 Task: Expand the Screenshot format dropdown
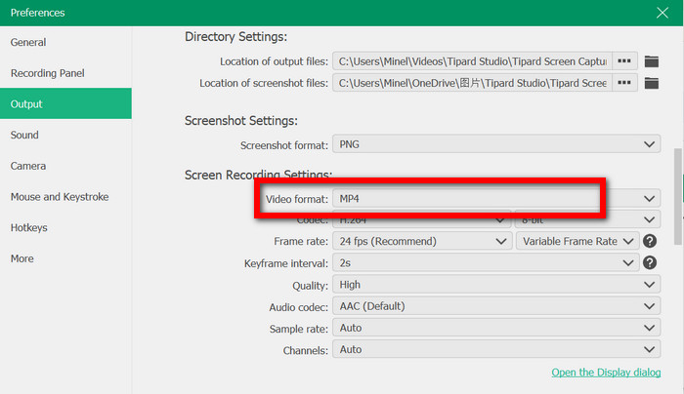click(496, 144)
